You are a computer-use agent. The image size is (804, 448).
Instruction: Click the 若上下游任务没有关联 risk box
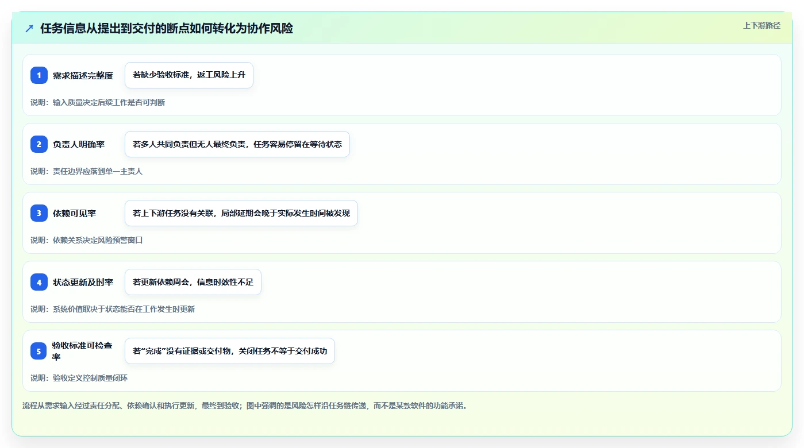pyautogui.click(x=241, y=213)
